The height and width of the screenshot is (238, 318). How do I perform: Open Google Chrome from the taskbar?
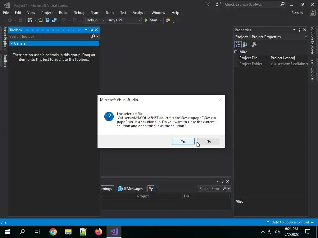tap(53, 232)
